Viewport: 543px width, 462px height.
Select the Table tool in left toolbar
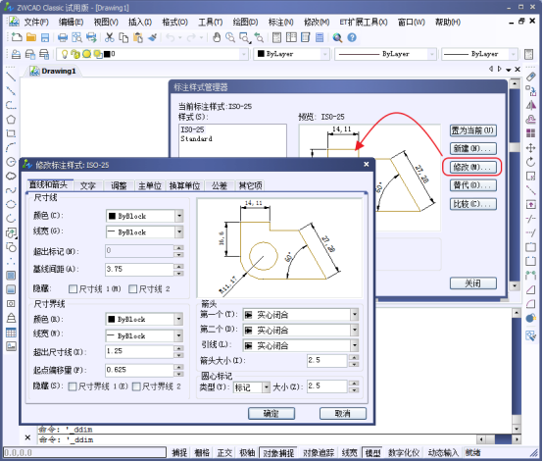11,333
